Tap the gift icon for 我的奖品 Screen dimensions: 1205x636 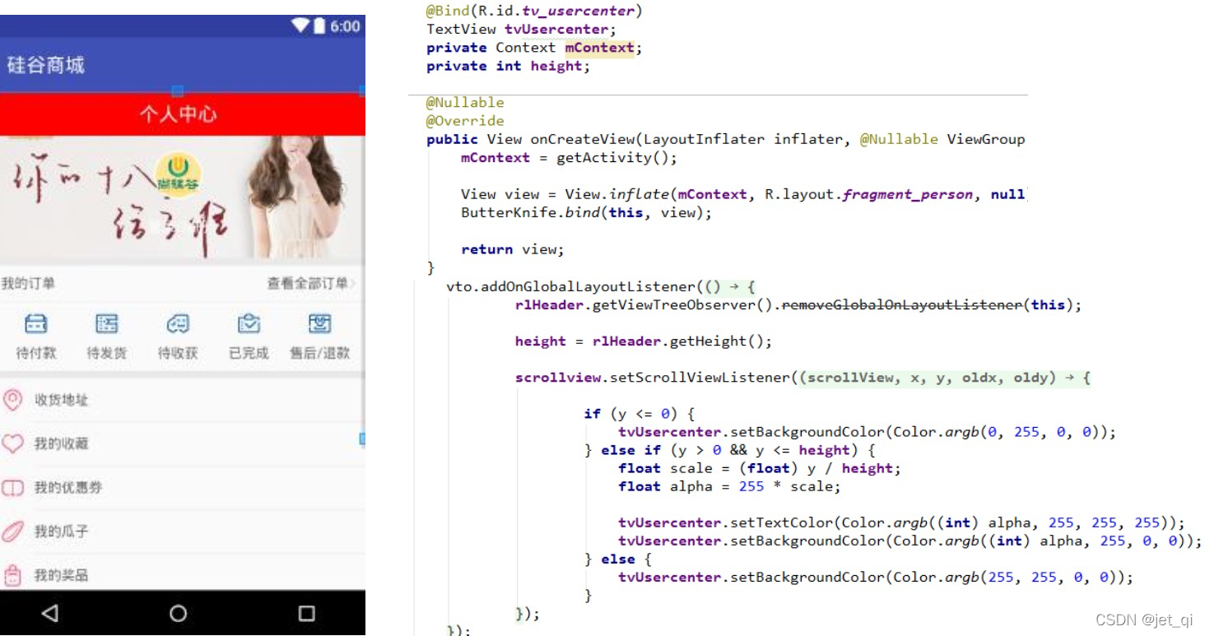pos(12,576)
